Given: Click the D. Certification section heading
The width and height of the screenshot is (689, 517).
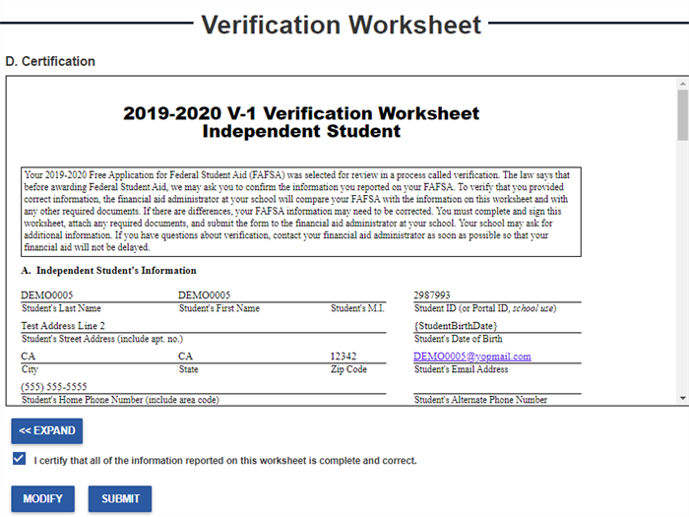Looking at the screenshot, I should click(50, 61).
